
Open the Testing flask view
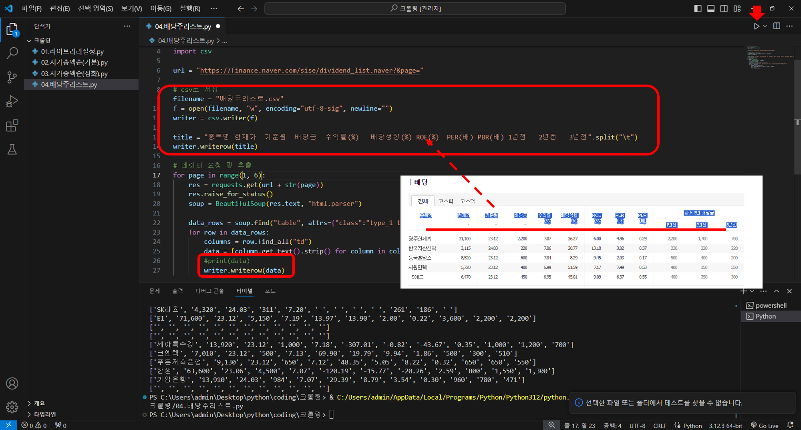tap(12, 149)
